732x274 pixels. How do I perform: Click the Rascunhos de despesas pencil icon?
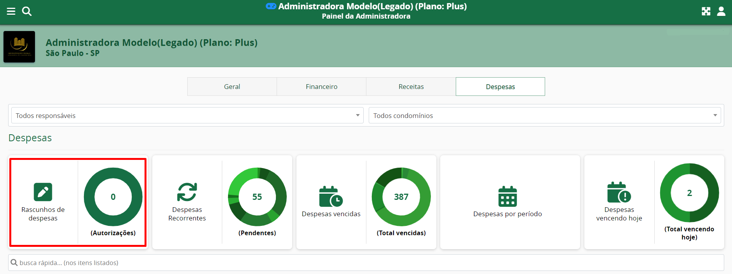[x=43, y=192]
